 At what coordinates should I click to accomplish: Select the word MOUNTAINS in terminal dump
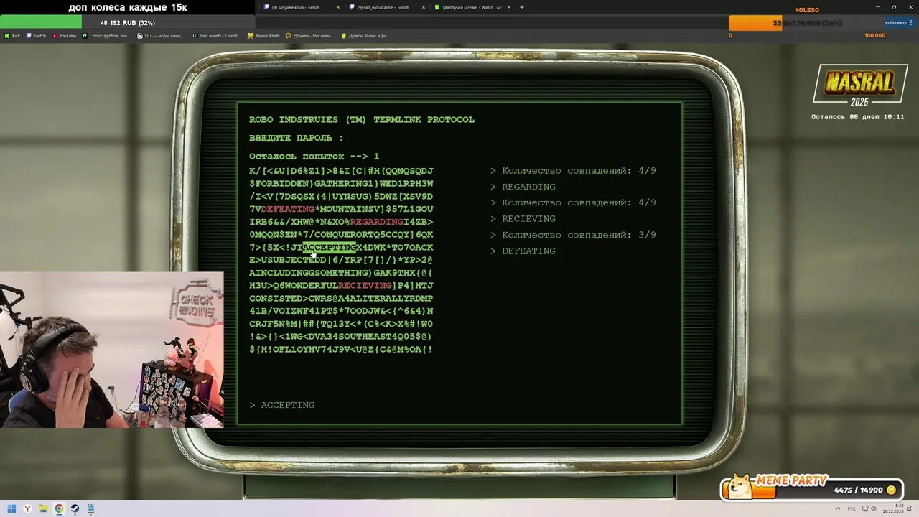(347, 209)
